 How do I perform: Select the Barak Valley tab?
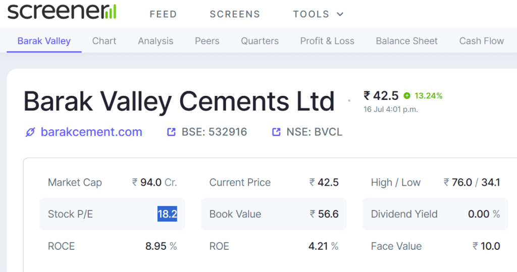pyautogui.click(x=44, y=41)
